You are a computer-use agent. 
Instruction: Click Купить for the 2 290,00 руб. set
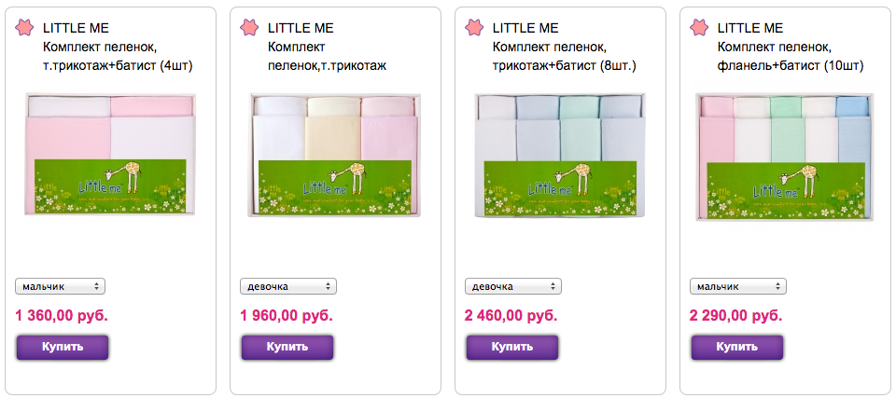click(x=737, y=347)
